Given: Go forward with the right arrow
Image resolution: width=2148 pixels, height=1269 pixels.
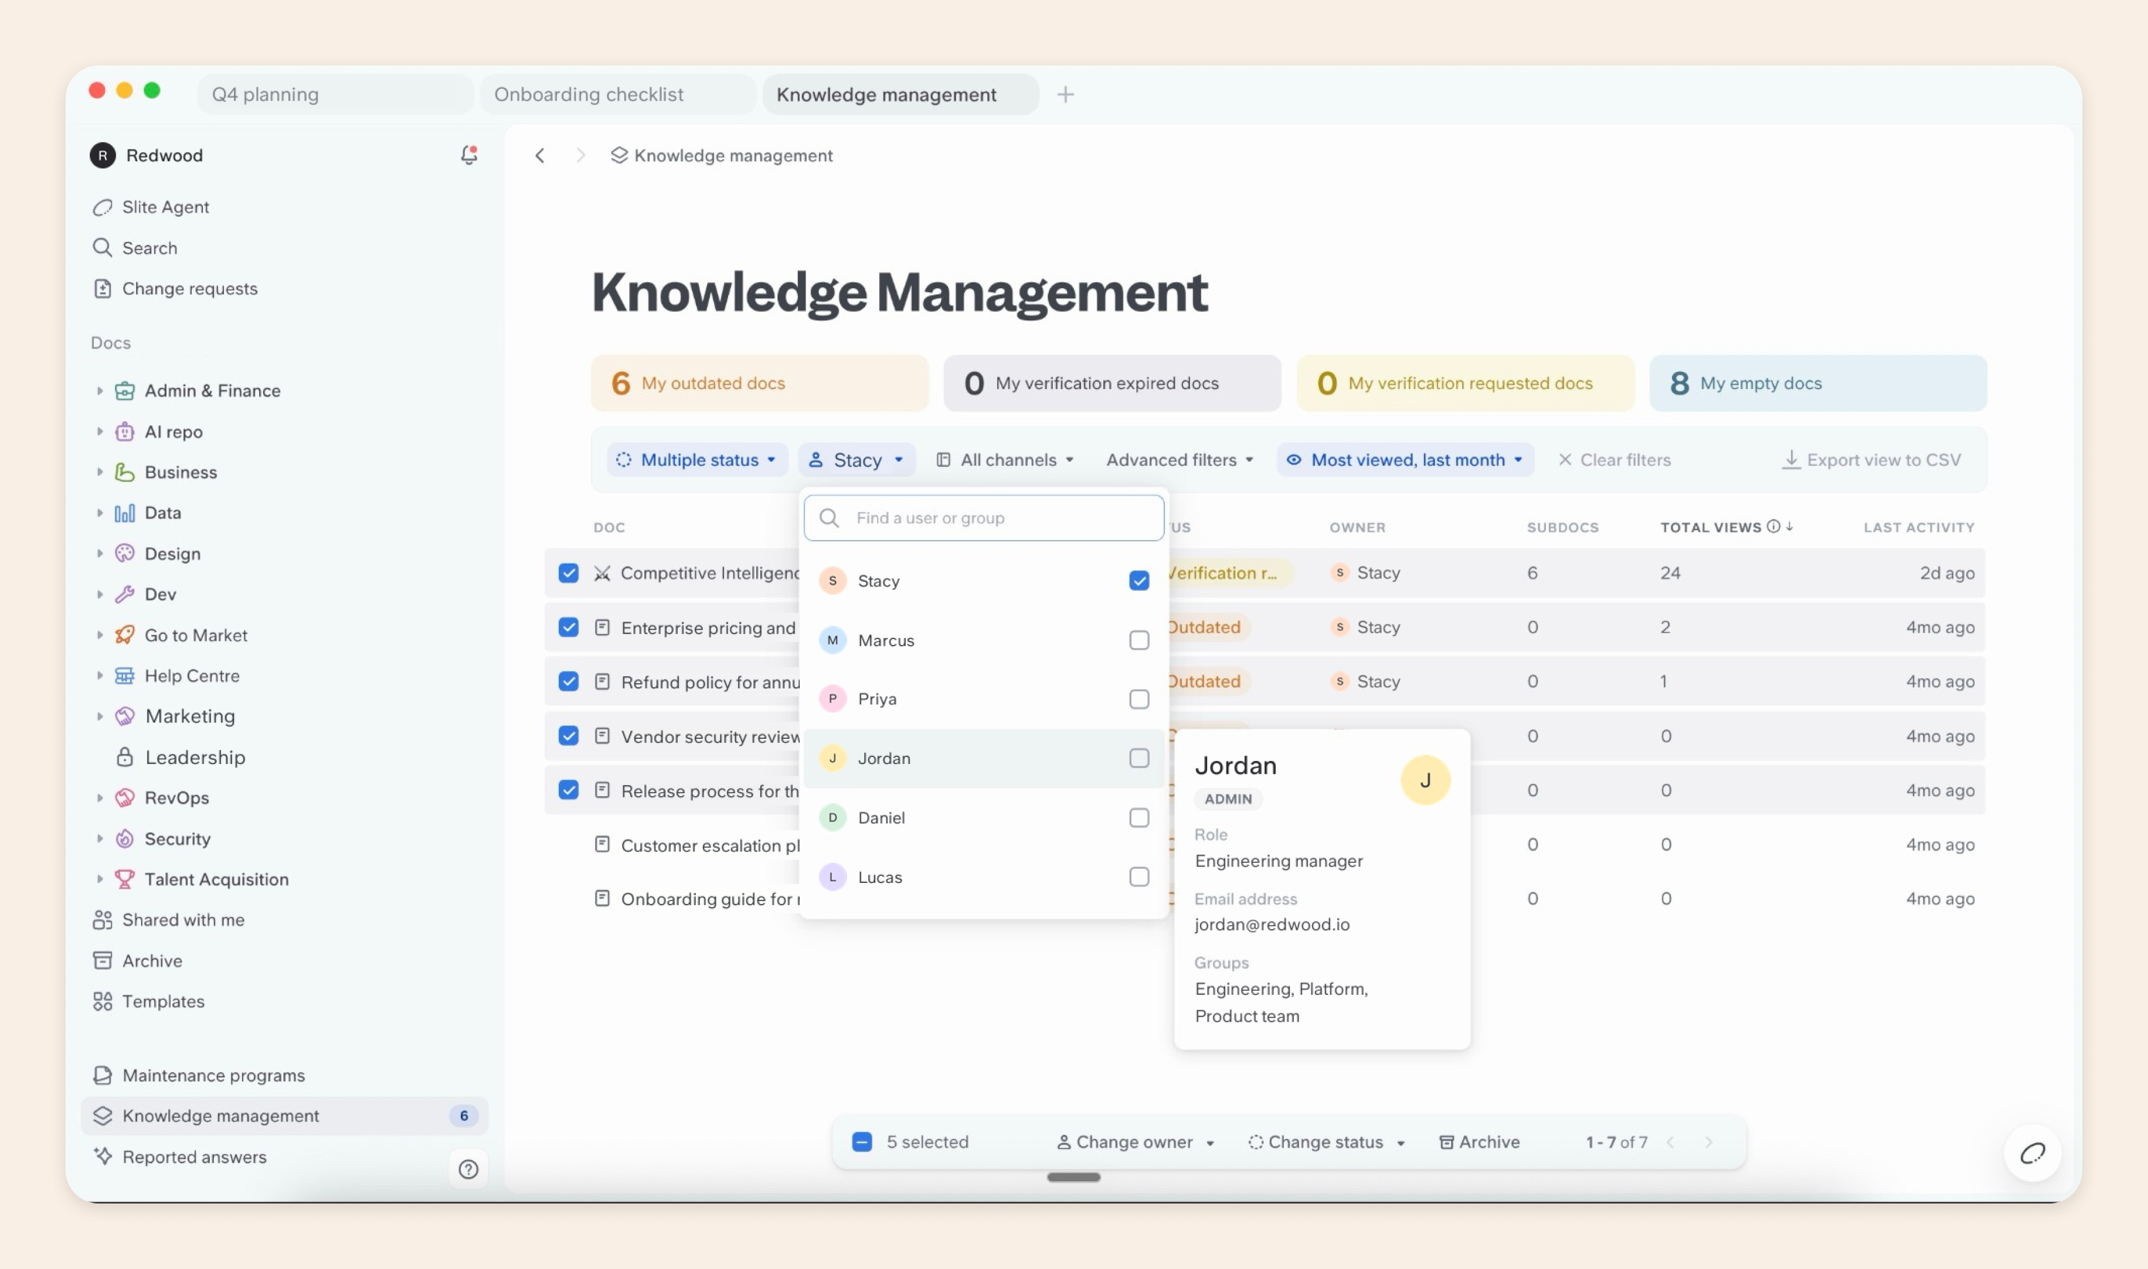Looking at the screenshot, I should pos(581,156).
